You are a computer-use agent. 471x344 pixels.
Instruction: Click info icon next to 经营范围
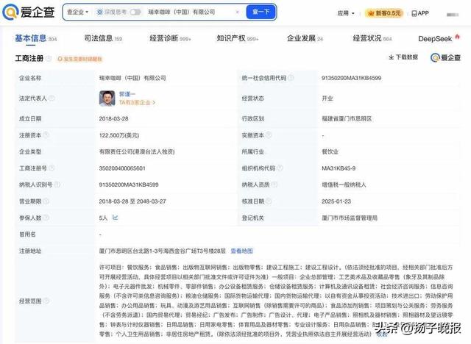tap(46, 301)
